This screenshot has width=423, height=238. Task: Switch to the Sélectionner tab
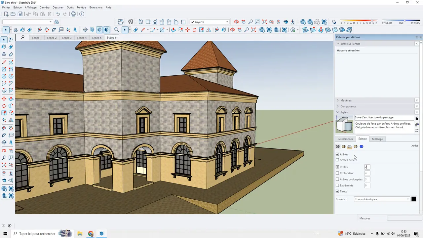pos(345,139)
